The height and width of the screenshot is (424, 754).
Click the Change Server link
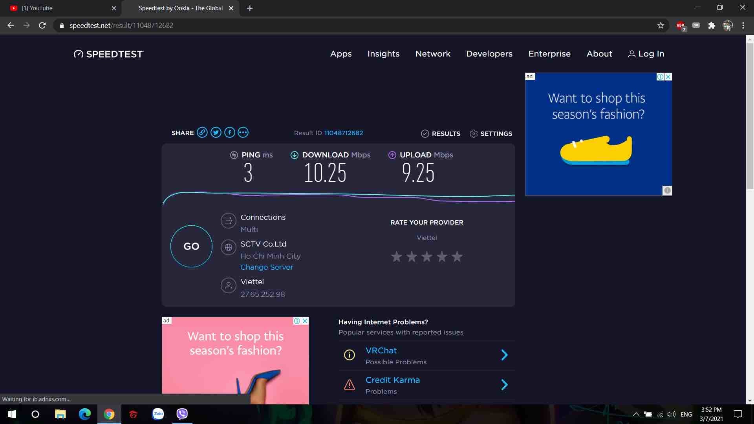(x=267, y=267)
